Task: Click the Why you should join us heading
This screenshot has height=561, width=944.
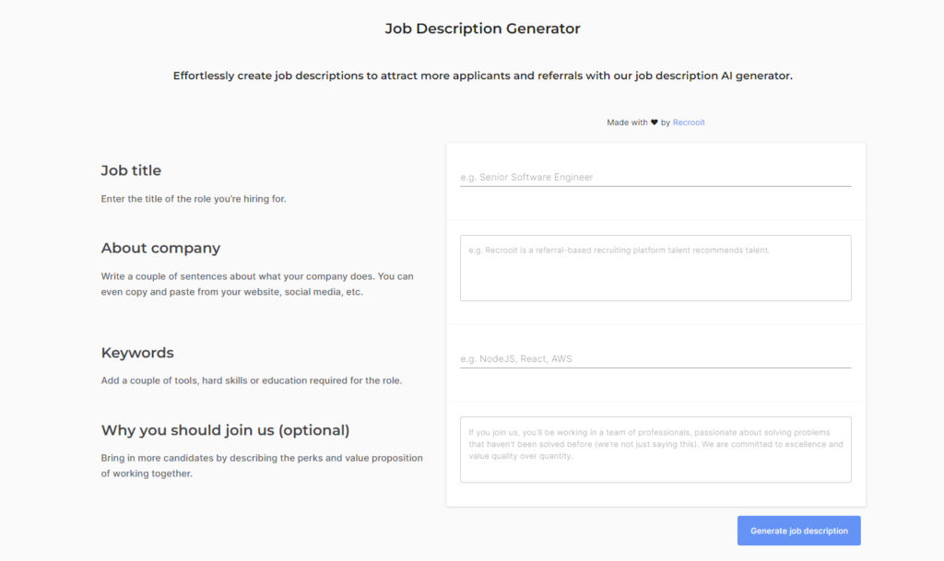Action: click(225, 430)
